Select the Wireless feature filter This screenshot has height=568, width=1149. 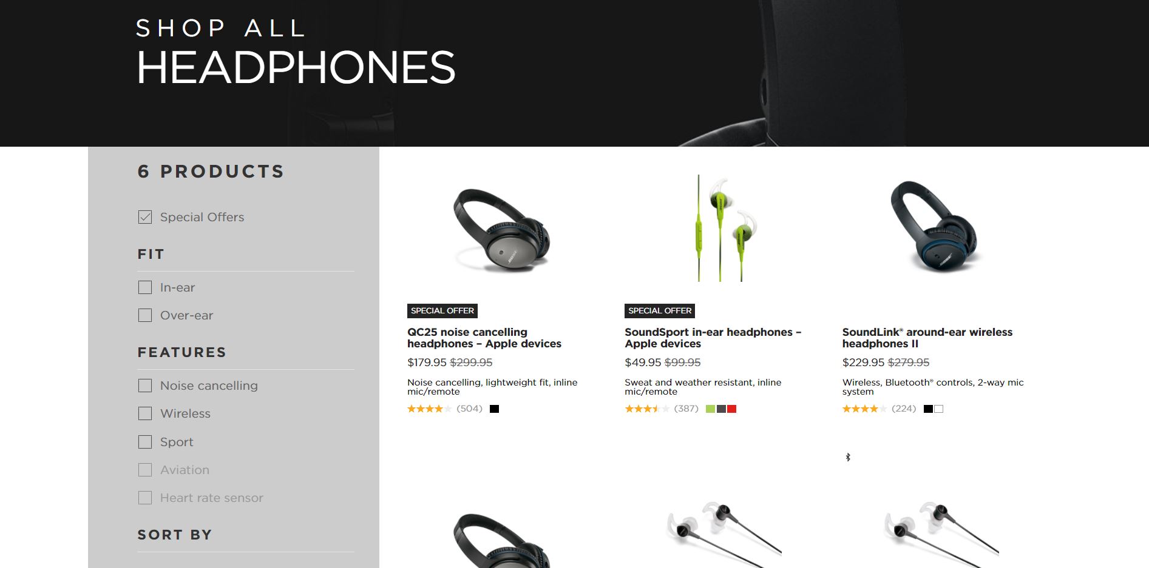145,413
